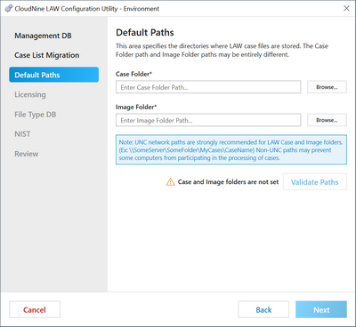Browse for the Image Folder
Viewport: 356px width, 327px height.
[x=327, y=120]
